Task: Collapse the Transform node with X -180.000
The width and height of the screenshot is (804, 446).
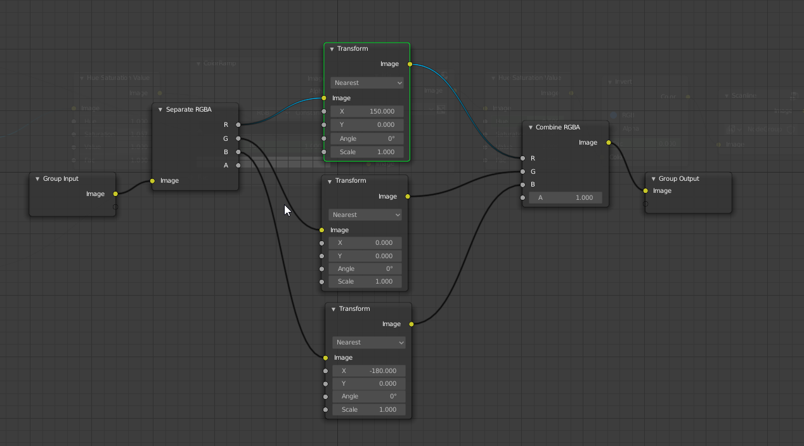Action: (x=334, y=309)
